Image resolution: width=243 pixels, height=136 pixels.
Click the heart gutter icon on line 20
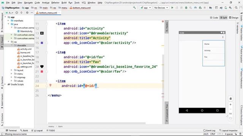tap(42, 66)
